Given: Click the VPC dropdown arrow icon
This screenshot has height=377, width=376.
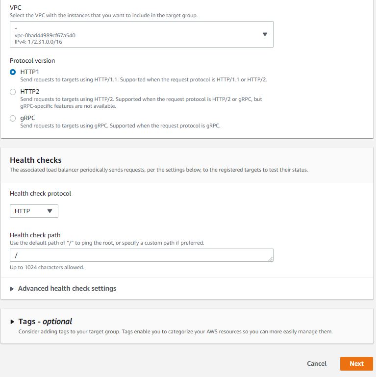Looking at the screenshot, I should [265, 34].
